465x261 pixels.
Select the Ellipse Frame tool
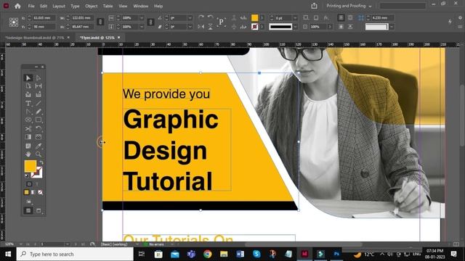[x=28, y=120]
